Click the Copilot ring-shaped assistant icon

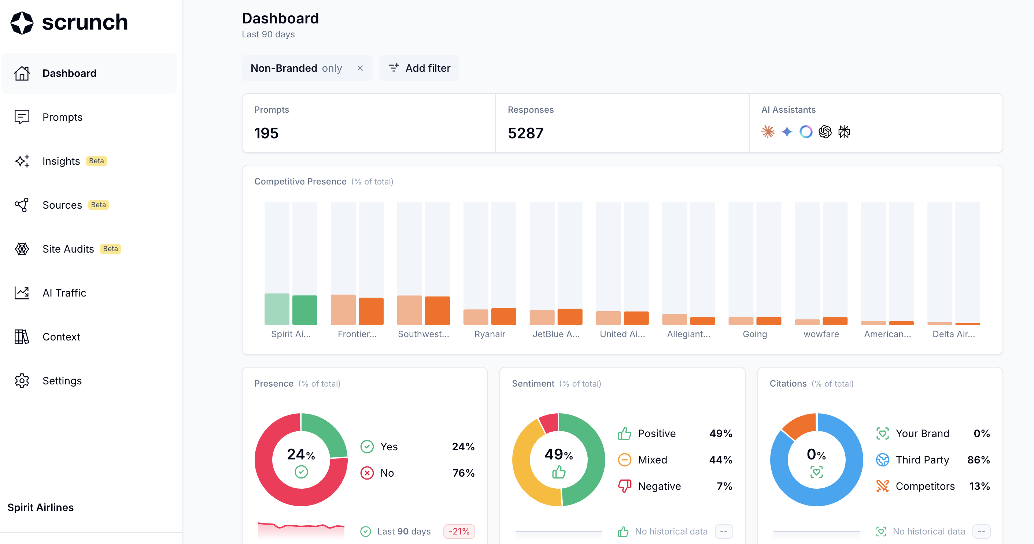806,132
